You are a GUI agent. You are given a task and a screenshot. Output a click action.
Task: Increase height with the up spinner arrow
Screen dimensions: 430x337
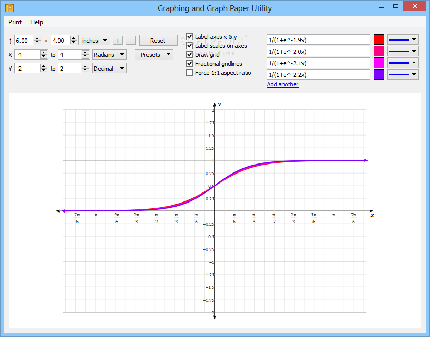73,38
